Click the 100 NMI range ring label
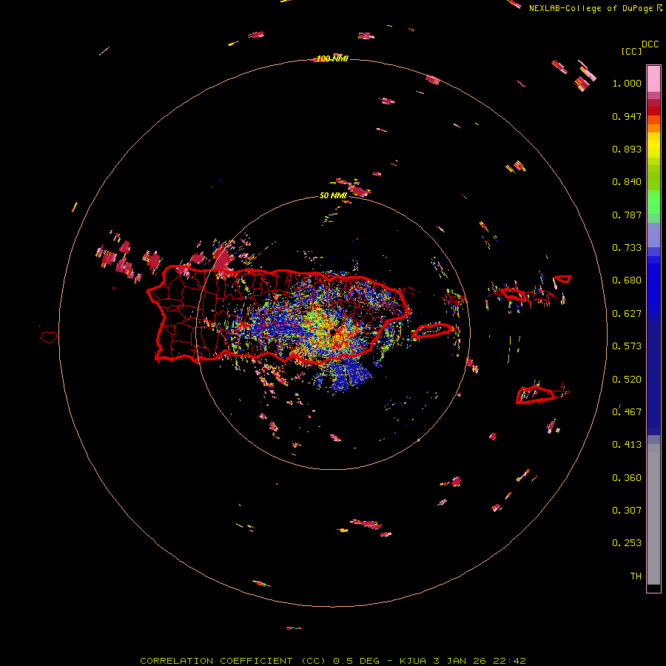Image resolution: width=666 pixels, height=666 pixels. click(x=332, y=58)
